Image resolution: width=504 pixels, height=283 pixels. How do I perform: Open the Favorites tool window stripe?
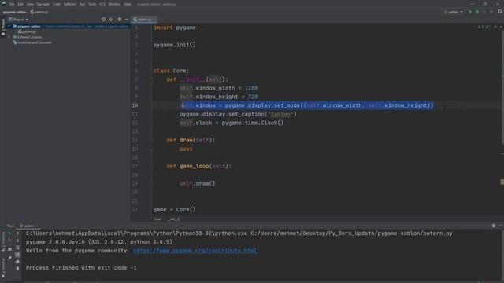pyautogui.click(x=3, y=268)
